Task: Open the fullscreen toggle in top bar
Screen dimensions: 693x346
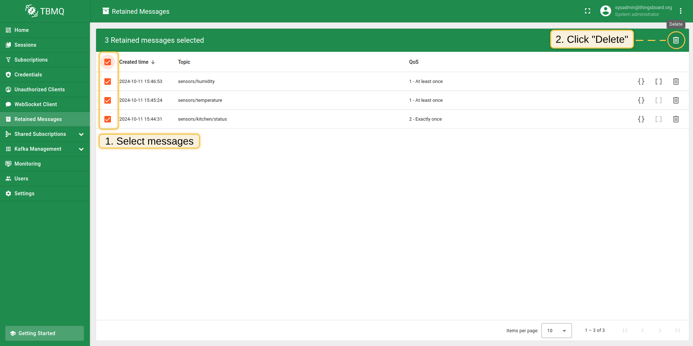Action: click(x=588, y=11)
